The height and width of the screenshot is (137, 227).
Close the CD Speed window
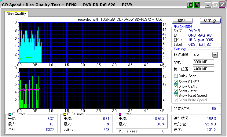tap(222, 5)
